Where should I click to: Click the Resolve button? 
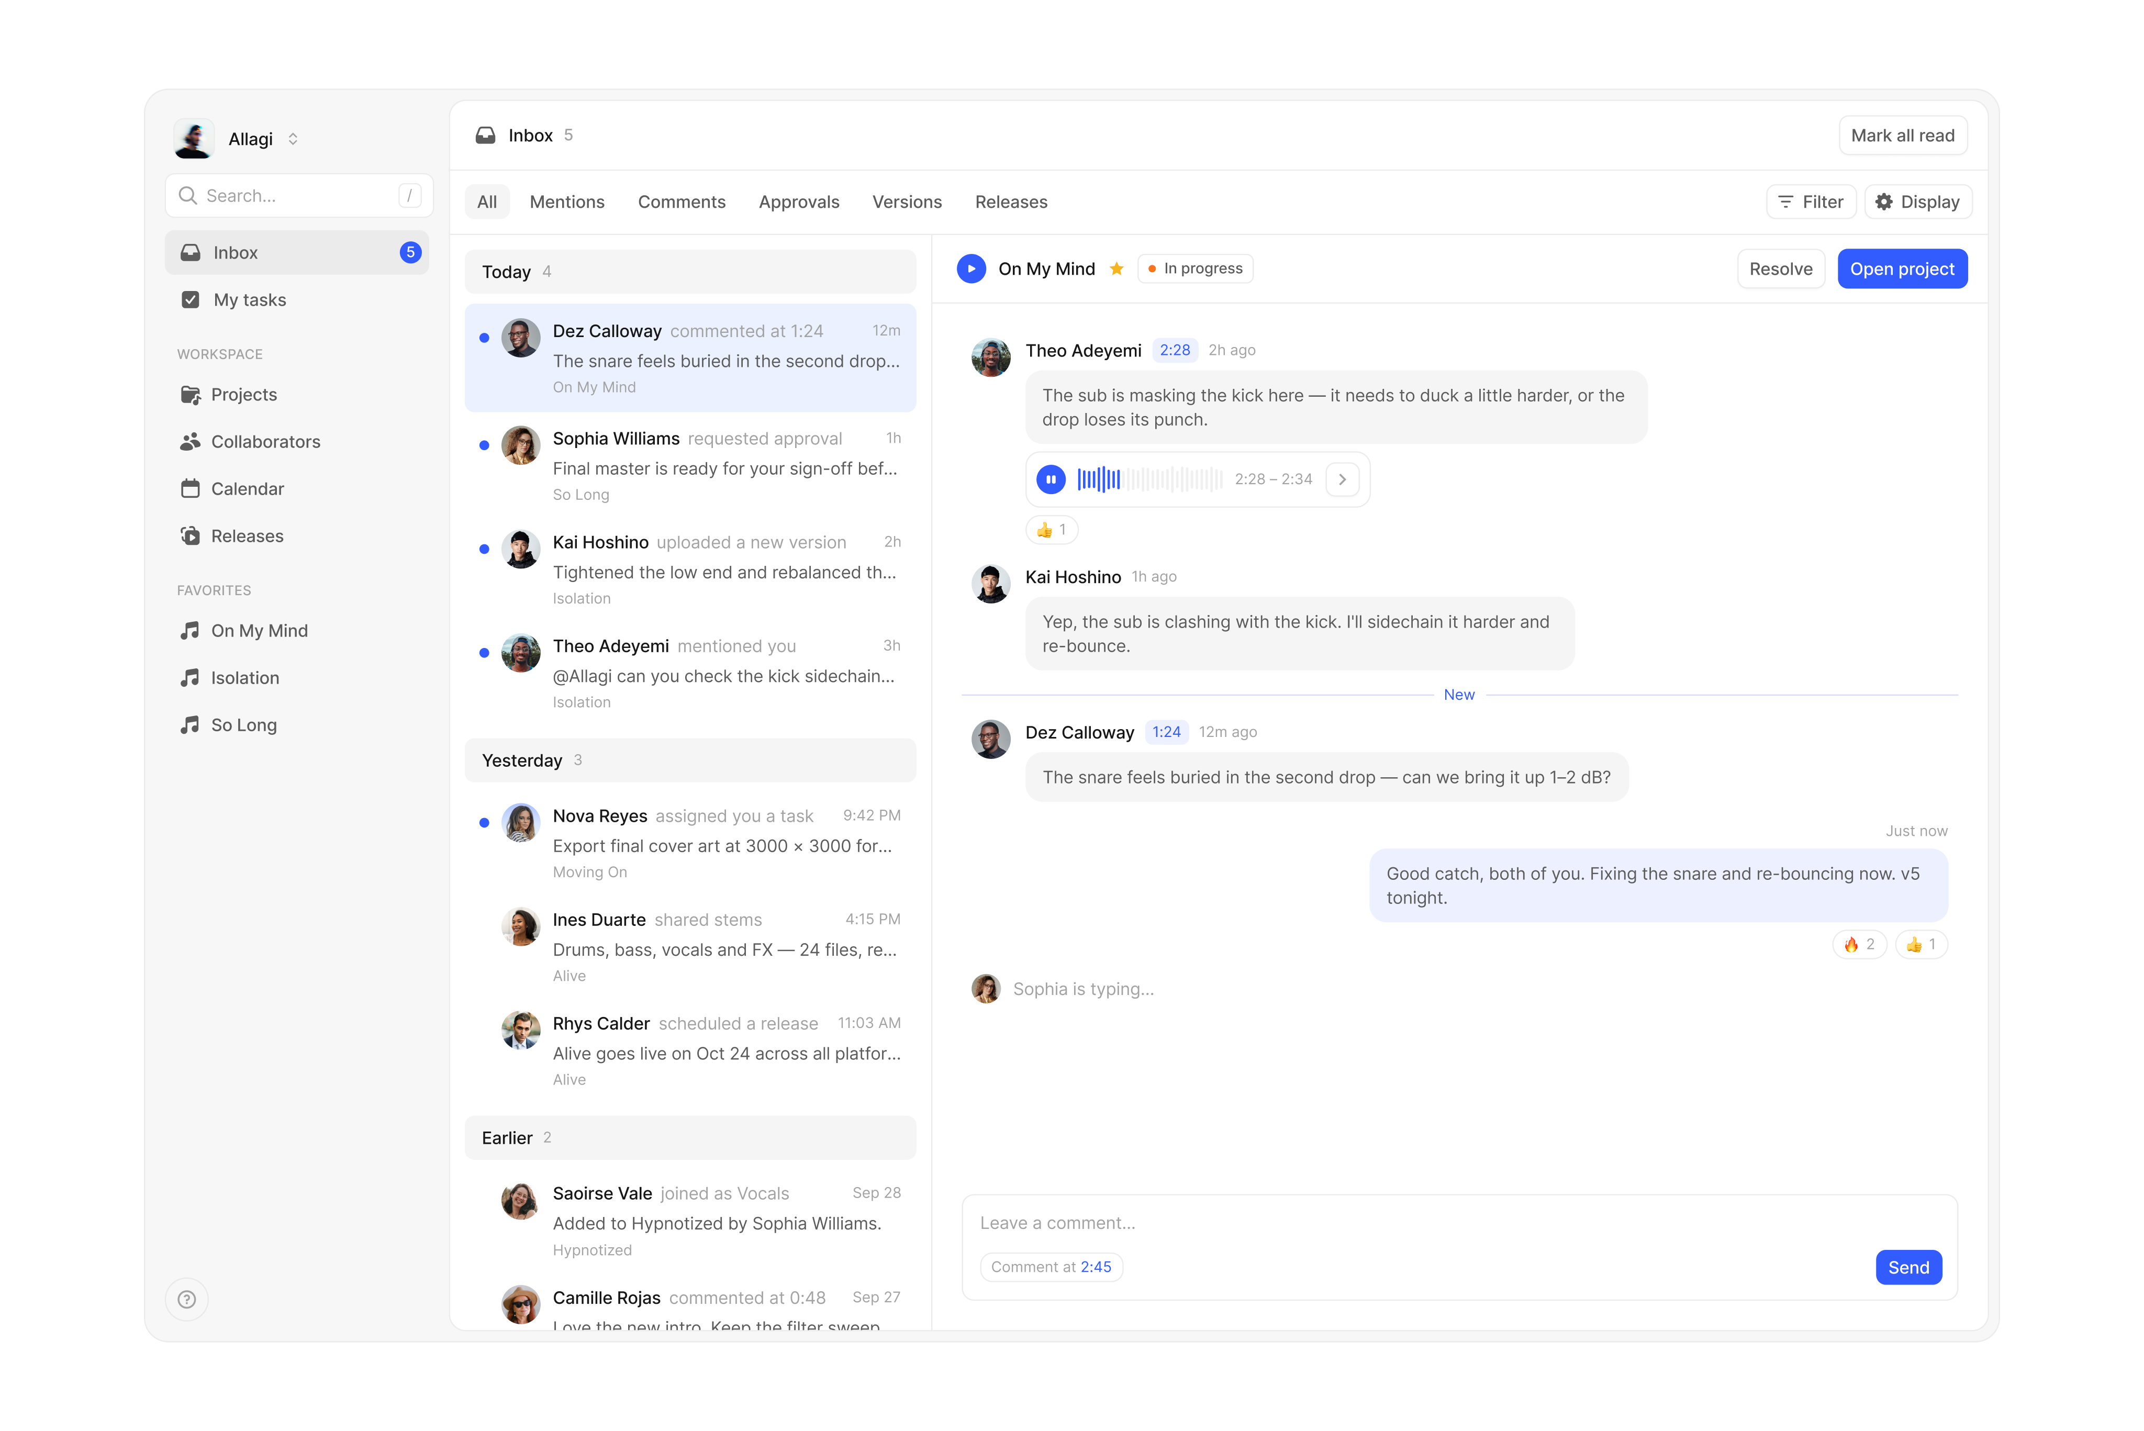[x=1781, y=269]
